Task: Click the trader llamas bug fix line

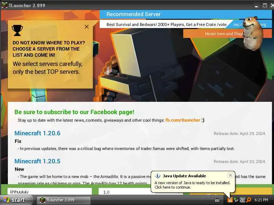Action: pos(126,149)
